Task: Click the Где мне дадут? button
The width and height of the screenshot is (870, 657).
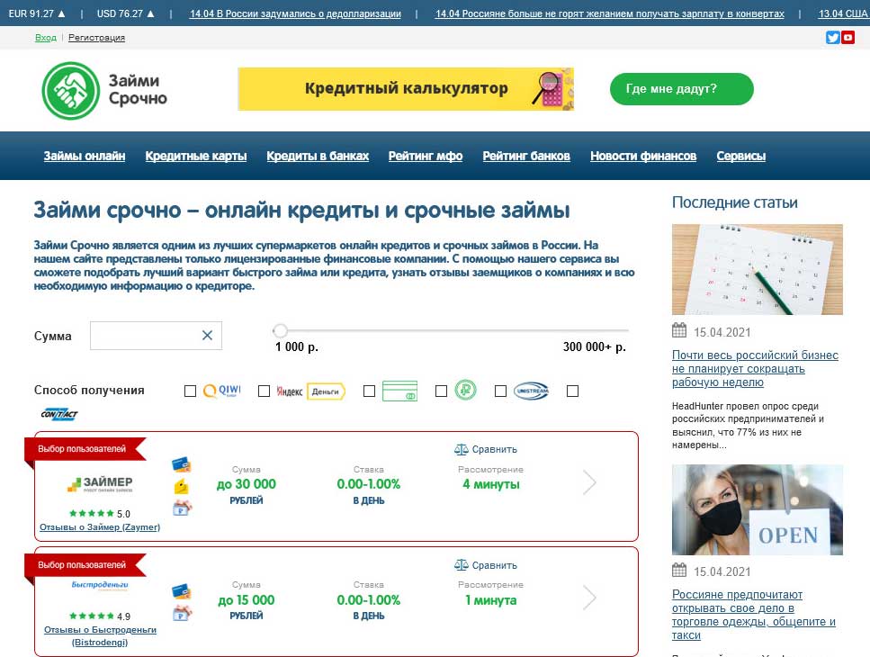Action: pyautogui.click(x=681, y=89)
